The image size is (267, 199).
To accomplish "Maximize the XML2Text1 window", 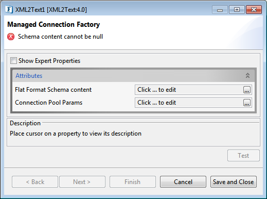I will pyautogui.click(x=237, y=10).
